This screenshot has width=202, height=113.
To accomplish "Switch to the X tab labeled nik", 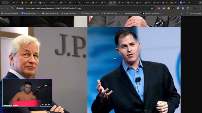I will point(51,3).
